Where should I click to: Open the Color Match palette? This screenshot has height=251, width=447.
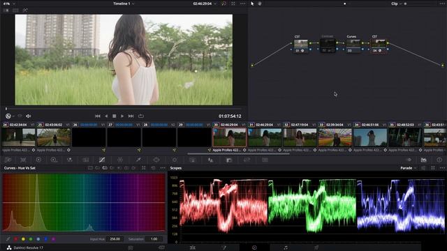(23, 160)
